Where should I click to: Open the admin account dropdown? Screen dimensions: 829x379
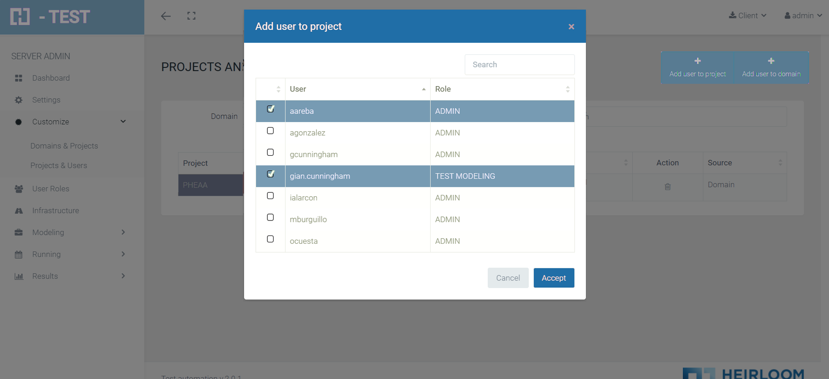[803, 15]
